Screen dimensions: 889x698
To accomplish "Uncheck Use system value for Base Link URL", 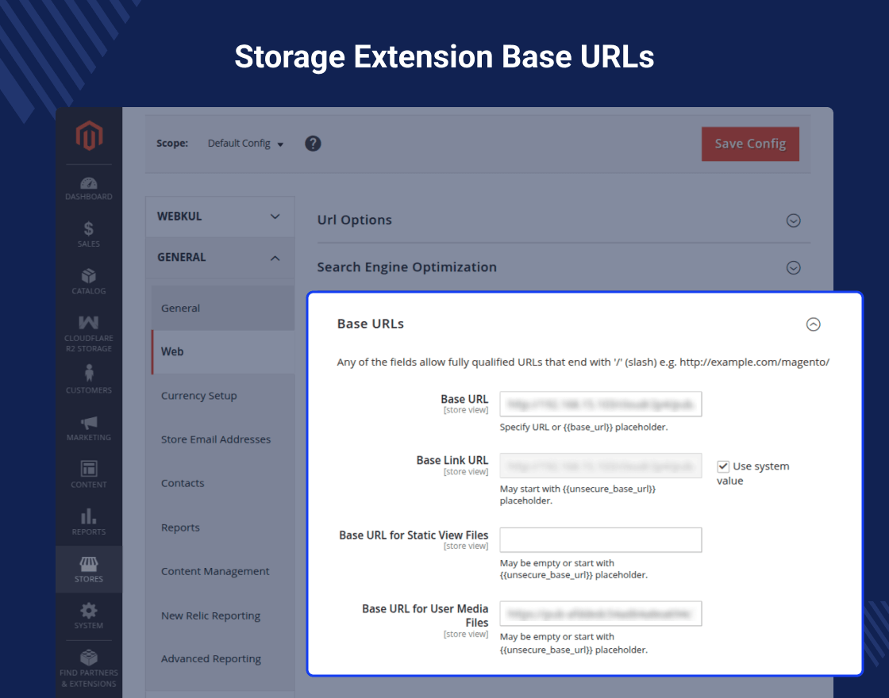I will [x=723, y=466].
